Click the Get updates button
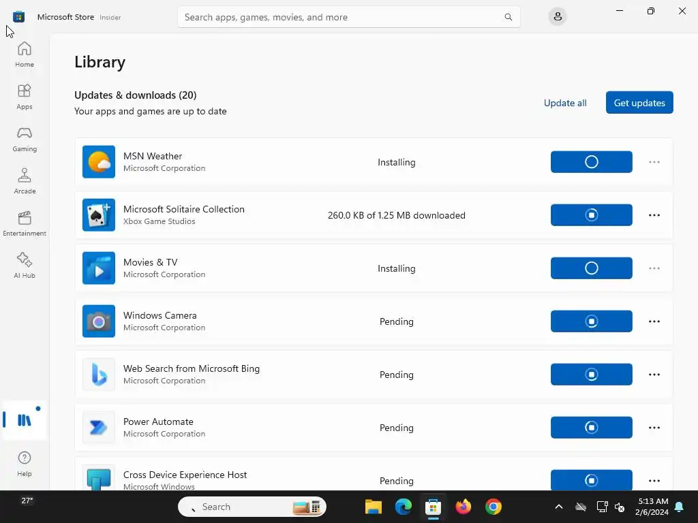Viewport: 698px width, 523px height. 639,103
